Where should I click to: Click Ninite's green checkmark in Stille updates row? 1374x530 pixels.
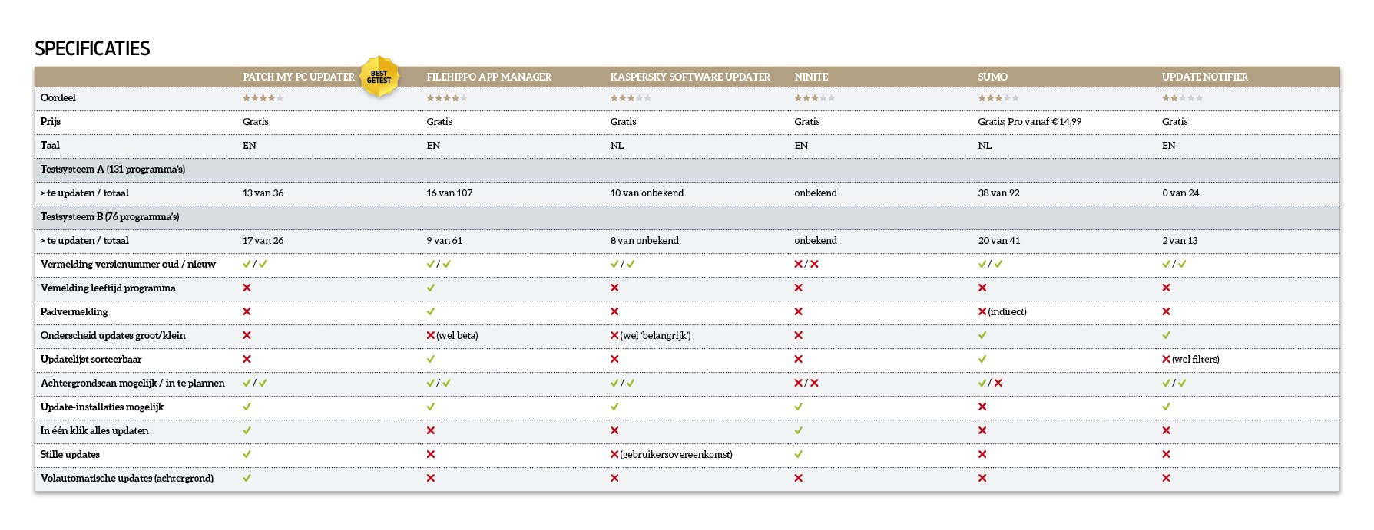tap(799, 454)
